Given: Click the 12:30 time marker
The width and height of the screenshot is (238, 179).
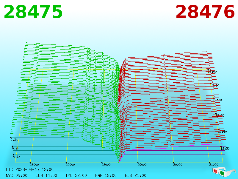Looking at the screenshot, I should tap(220, 115).
